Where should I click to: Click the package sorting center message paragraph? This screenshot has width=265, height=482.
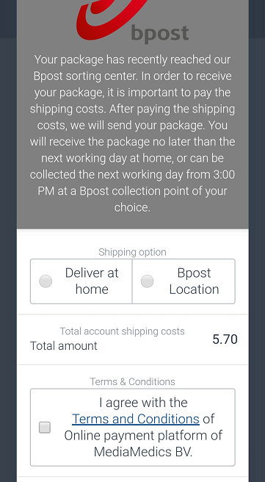(132, 134)
